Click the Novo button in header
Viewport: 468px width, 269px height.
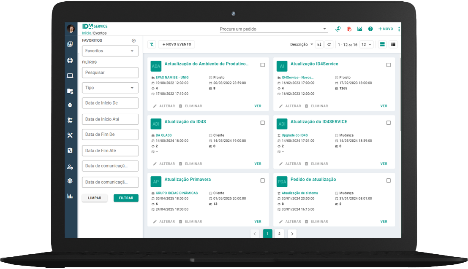tap(386, 29)
